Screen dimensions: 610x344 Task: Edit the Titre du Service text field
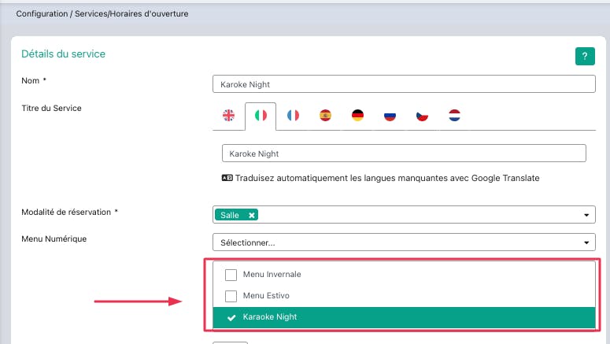[404, 154]
